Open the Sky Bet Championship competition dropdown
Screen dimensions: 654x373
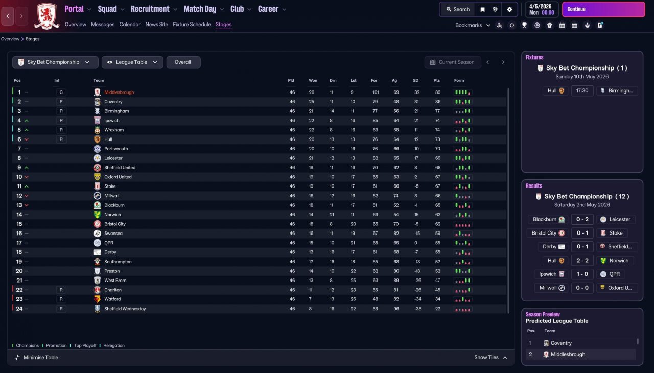click(x=55, y=62)
